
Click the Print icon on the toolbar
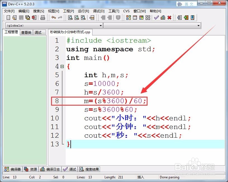pos(43,18)
